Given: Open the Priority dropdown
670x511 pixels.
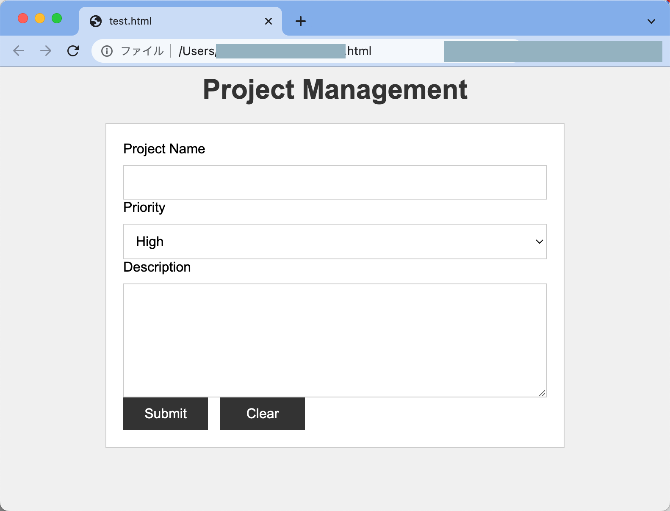Looking at the screenshot, I should (335, 242).
